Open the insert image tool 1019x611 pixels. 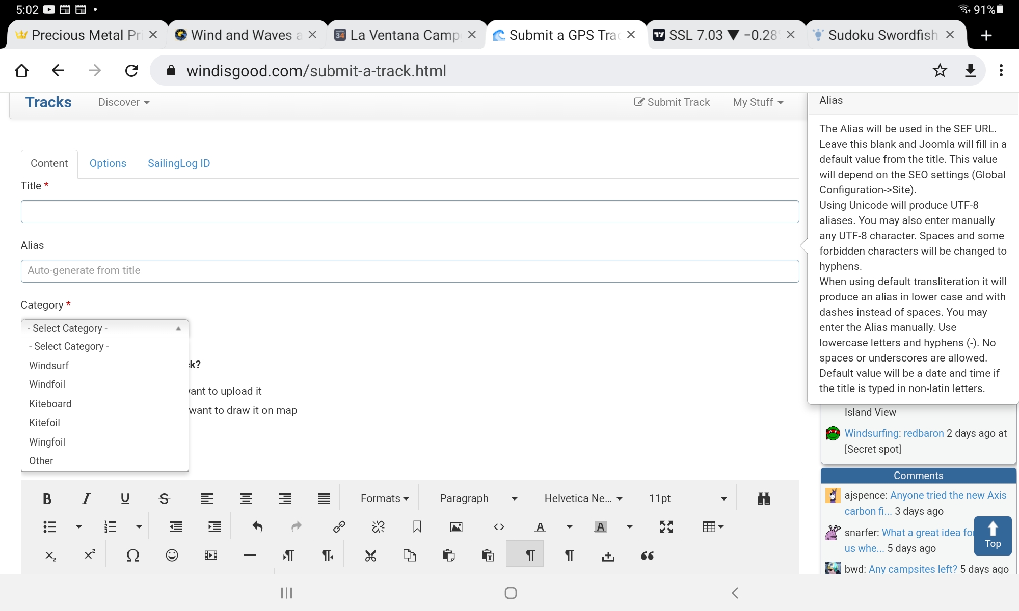coord(456,527)
